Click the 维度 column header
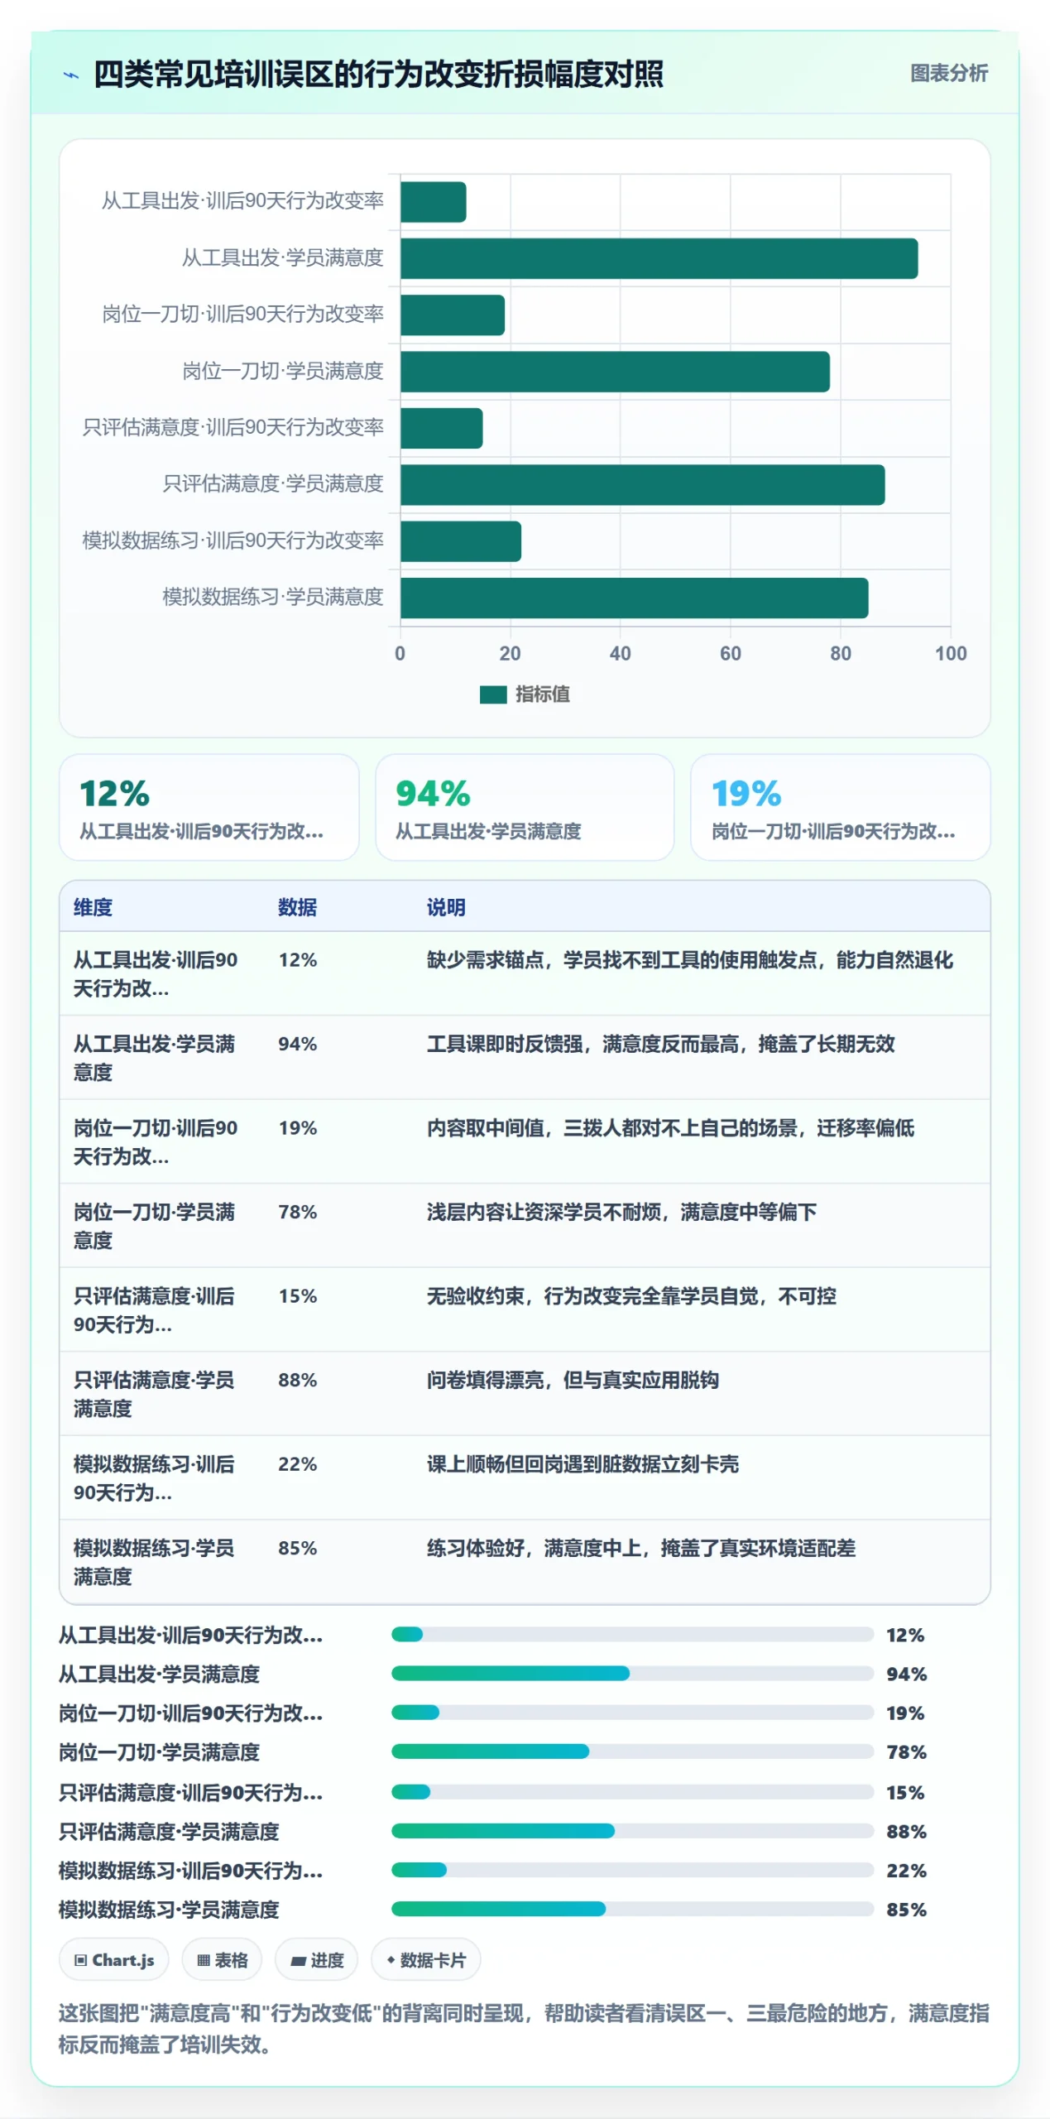This screenshot has height=2119, width=1050. pos(93,907)
